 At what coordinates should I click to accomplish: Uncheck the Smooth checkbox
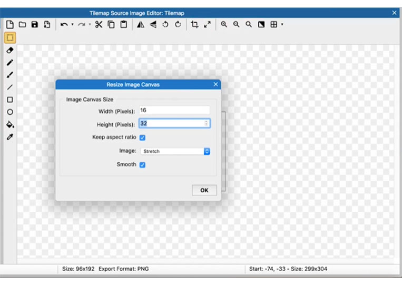click(143, 165)
